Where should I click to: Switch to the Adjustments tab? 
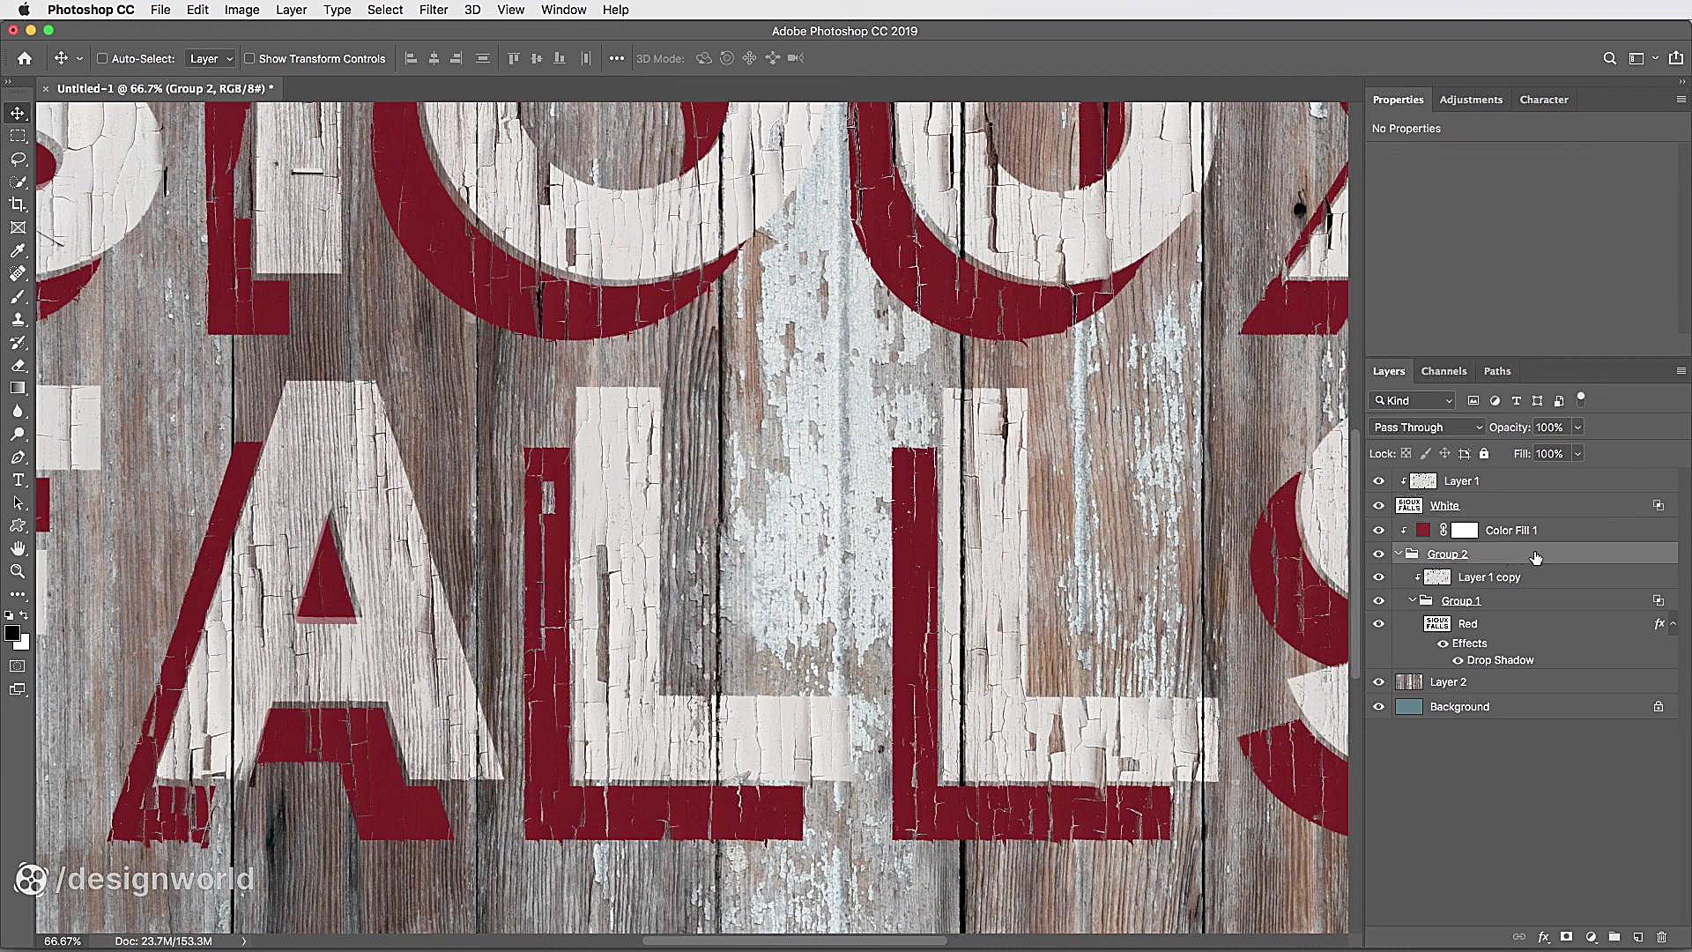[1471, 100]
